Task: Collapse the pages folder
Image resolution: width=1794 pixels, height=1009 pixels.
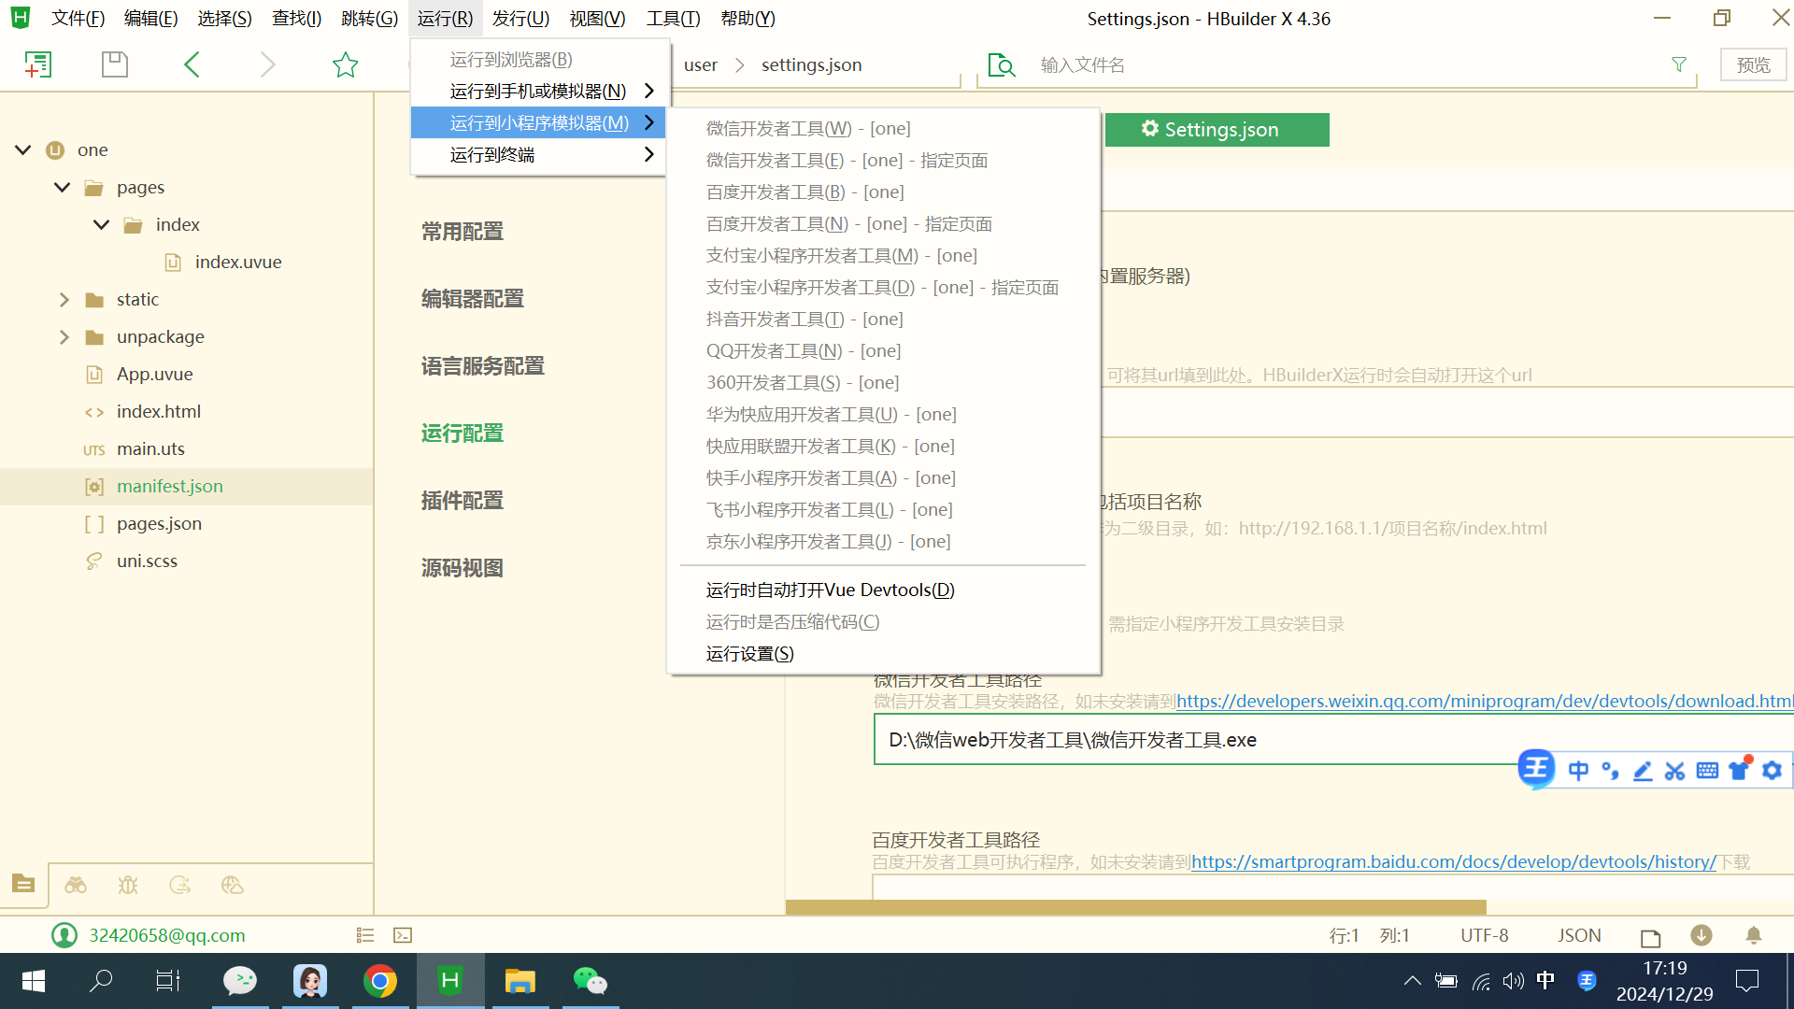Action: tap(63, 187)
